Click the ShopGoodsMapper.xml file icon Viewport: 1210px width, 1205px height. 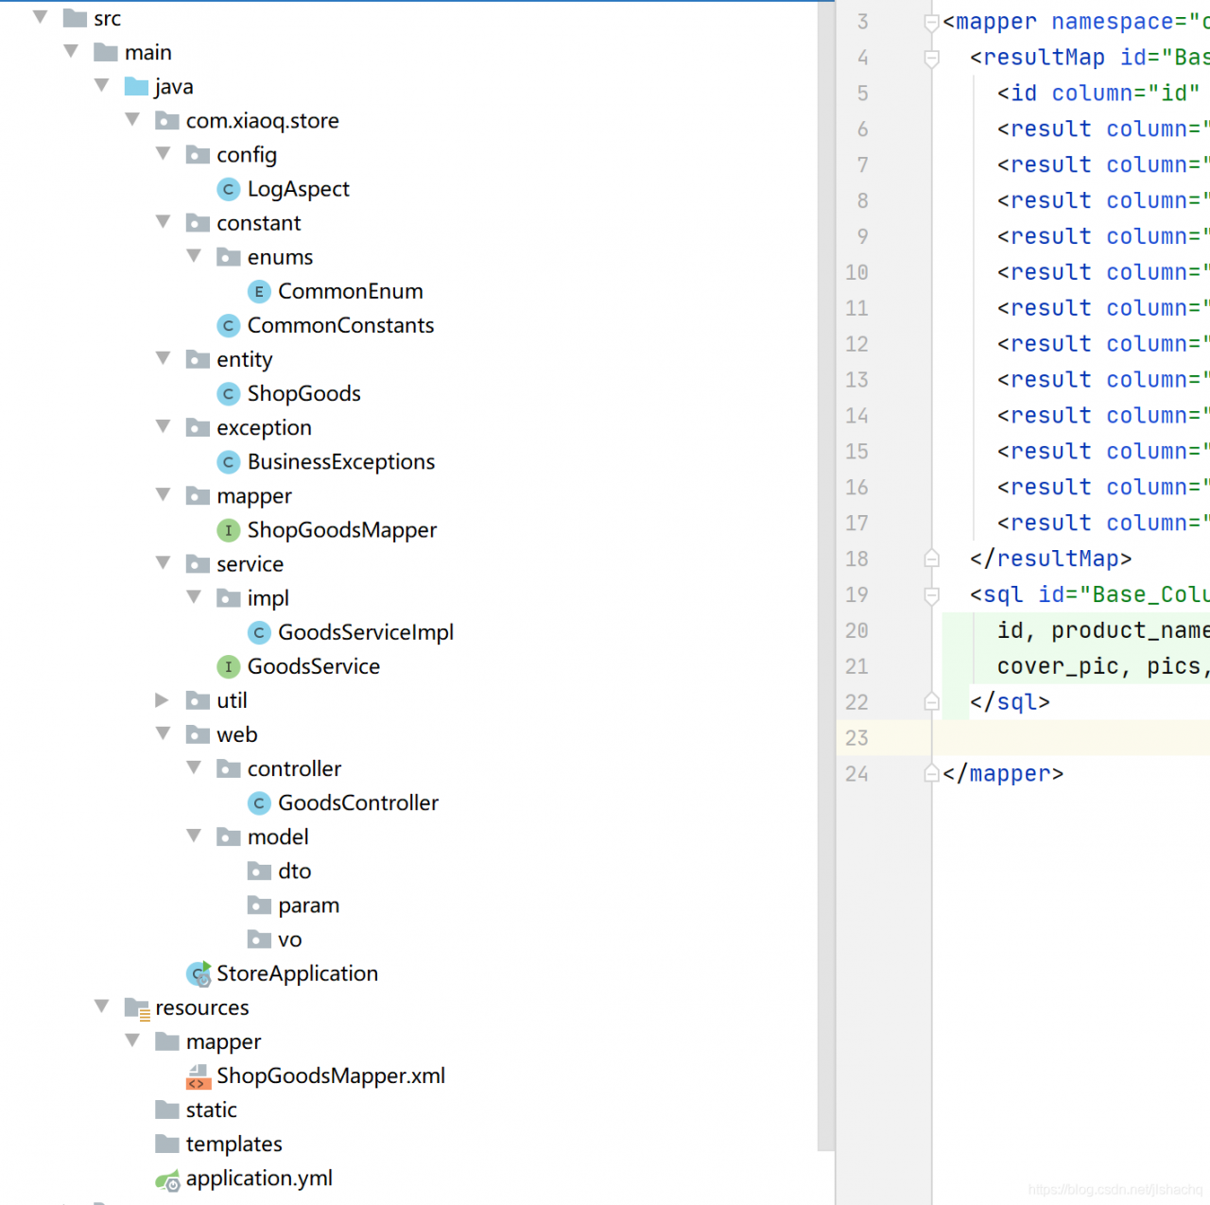199,1076
